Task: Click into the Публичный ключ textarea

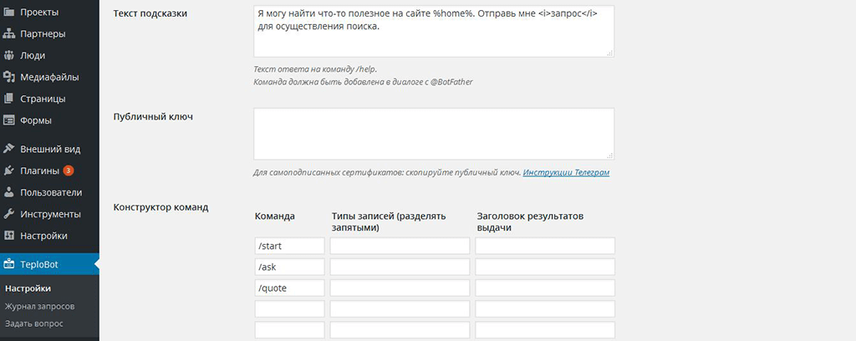Action: (434, 134)
